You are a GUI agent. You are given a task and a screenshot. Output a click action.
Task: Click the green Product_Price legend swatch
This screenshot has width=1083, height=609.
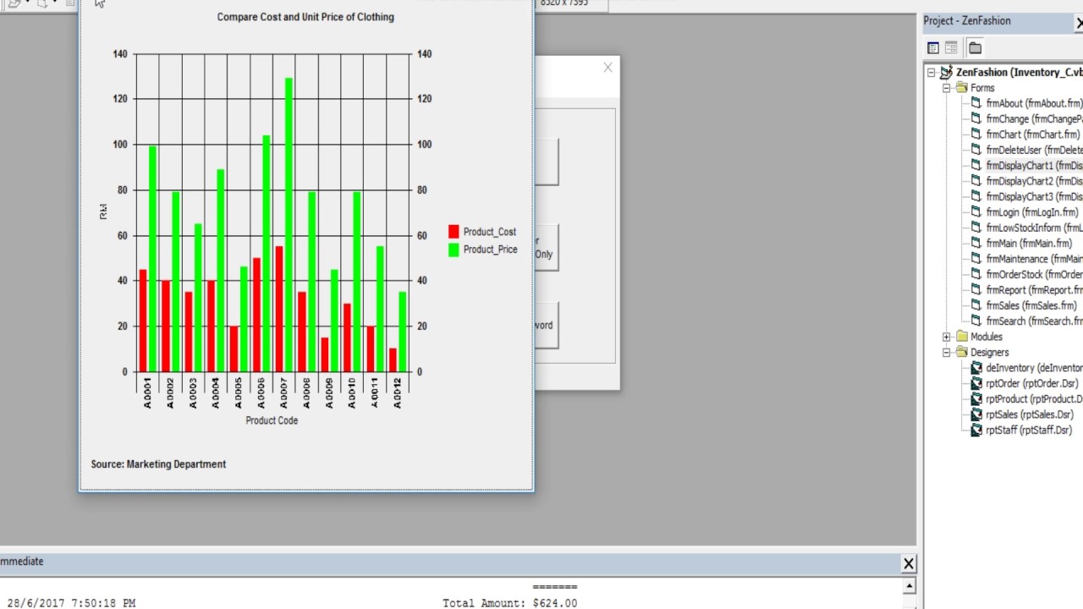454,250
